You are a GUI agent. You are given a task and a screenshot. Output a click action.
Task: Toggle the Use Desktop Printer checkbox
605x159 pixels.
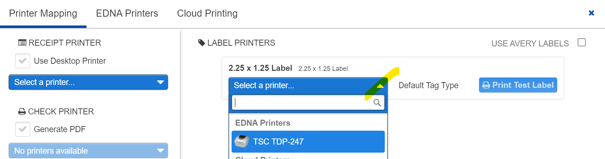pyautogui.click(x=23, y=61)
